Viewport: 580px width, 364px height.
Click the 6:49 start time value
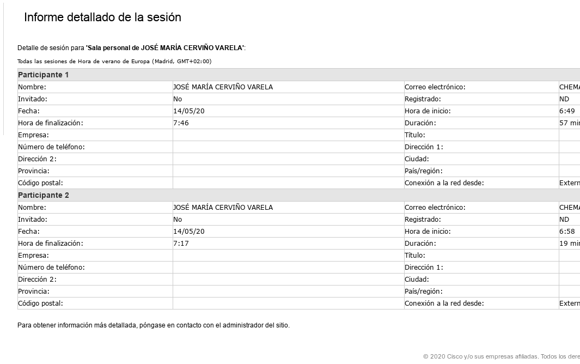pyautogui.click(x=567, y=111)
